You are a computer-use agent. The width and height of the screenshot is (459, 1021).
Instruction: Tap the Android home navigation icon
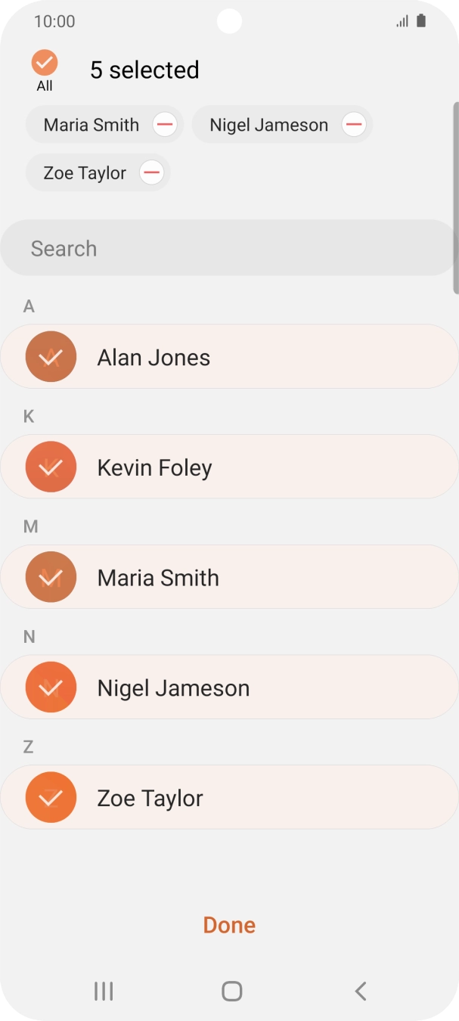point(231,991)
